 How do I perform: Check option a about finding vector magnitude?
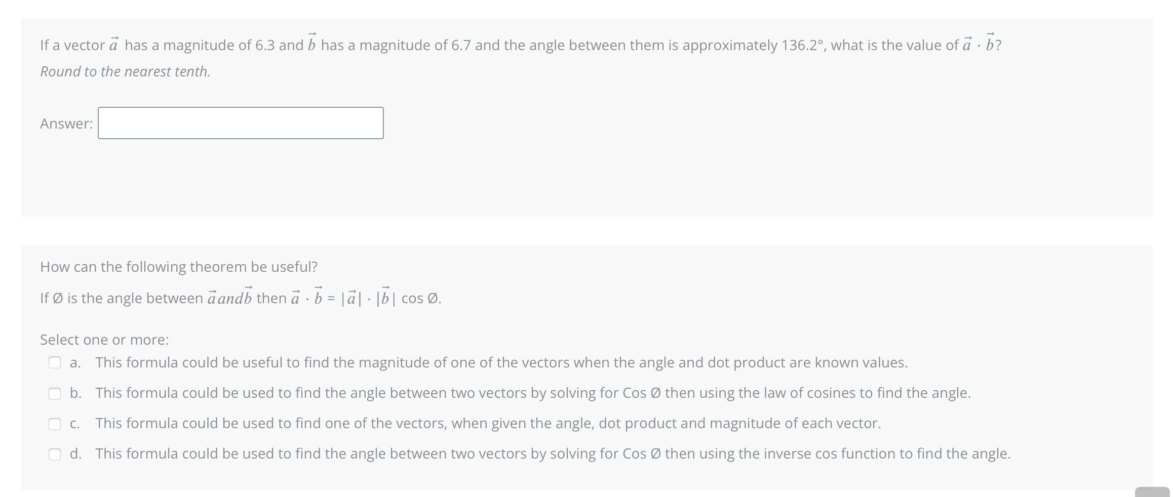[x=55, y=362]
